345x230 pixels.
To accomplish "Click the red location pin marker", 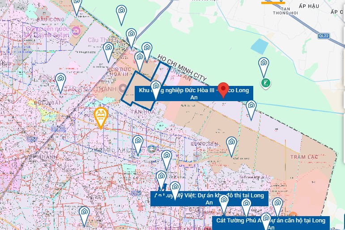I will (223, 90).
